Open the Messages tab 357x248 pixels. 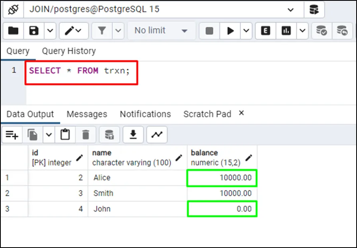coord(87,114)
